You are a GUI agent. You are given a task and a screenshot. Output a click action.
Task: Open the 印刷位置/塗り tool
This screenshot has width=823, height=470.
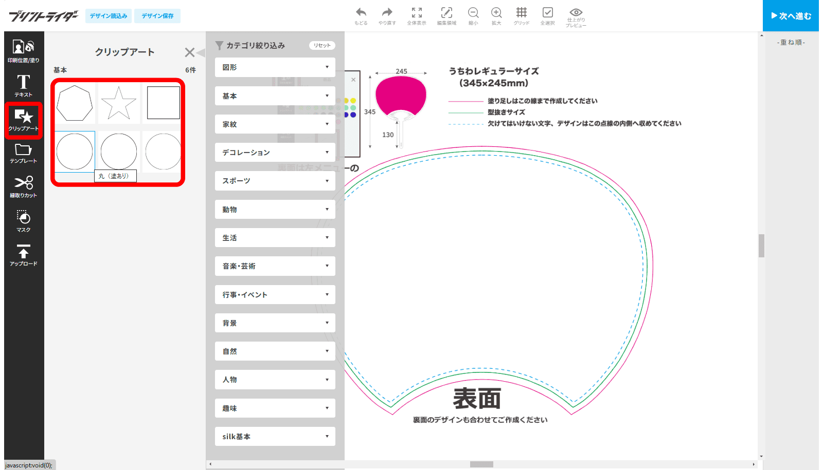[24, 51]
